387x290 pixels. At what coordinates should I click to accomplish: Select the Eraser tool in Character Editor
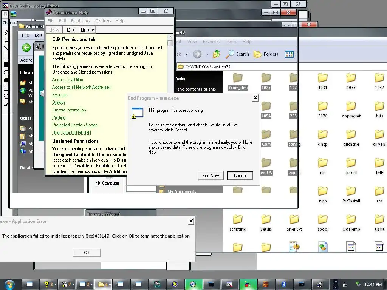[x=6, y=104]
